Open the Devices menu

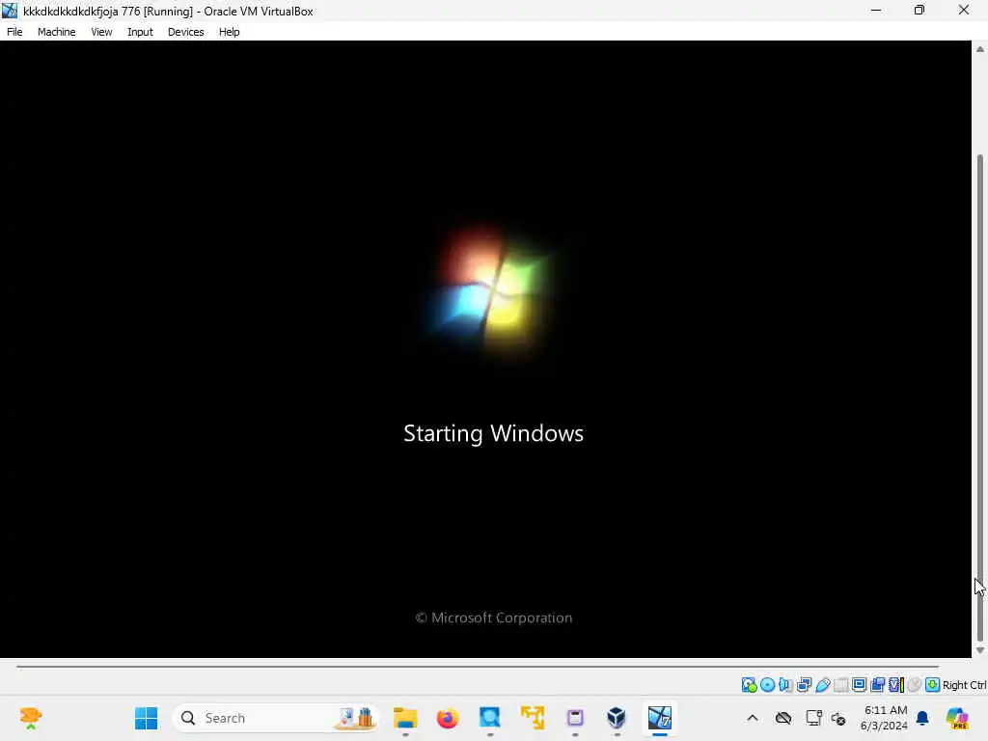pyautogui.click(x=186, y=32)
